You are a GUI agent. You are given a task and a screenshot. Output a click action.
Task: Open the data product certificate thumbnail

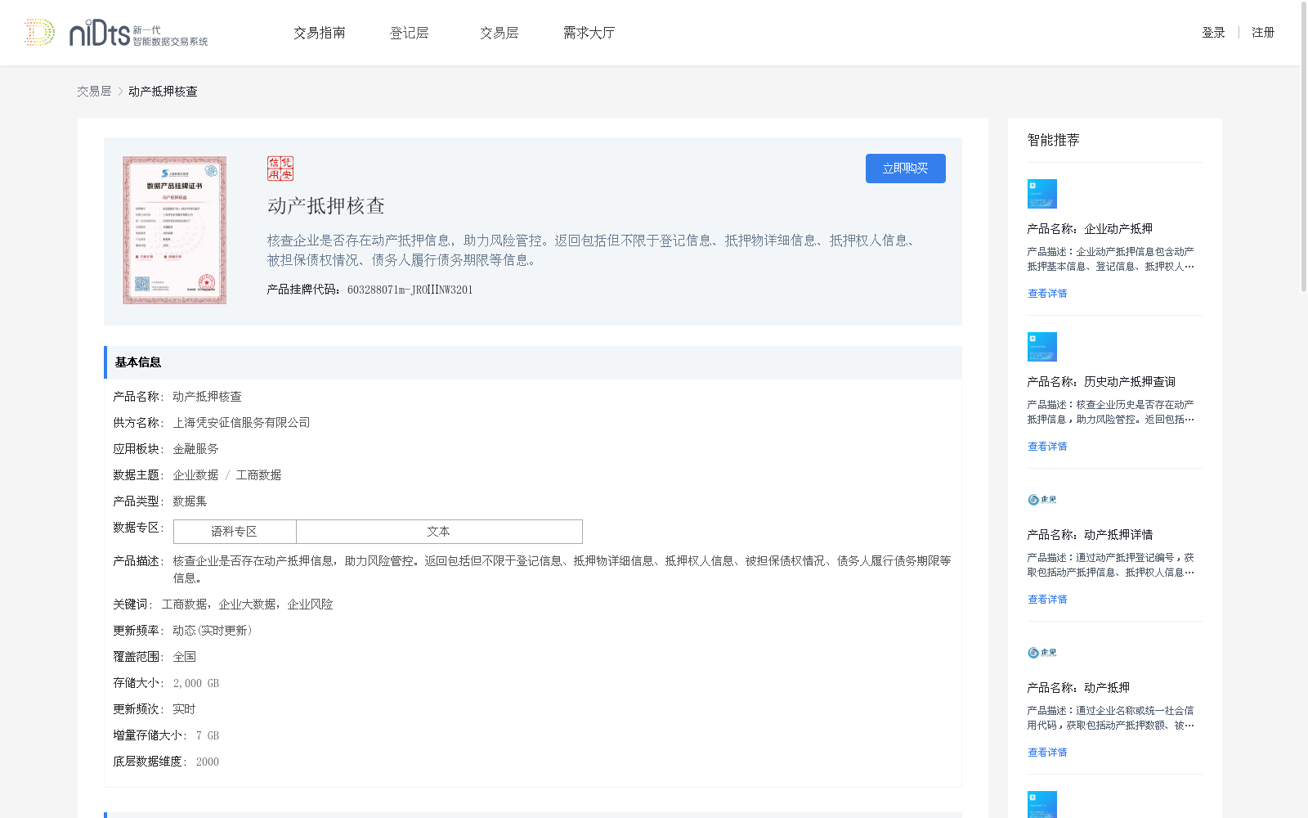pyautogui.click(x=175, y=231)
